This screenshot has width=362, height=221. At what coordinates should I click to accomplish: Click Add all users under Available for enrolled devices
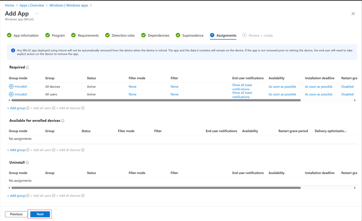[41, 150]
